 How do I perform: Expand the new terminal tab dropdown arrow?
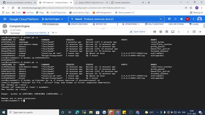click(x=56, y=33)
